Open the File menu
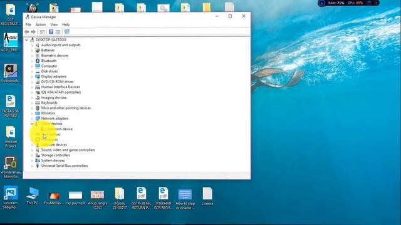Image resolution: width=401 pixels, height=225 pixels. [x=28, y=24]
